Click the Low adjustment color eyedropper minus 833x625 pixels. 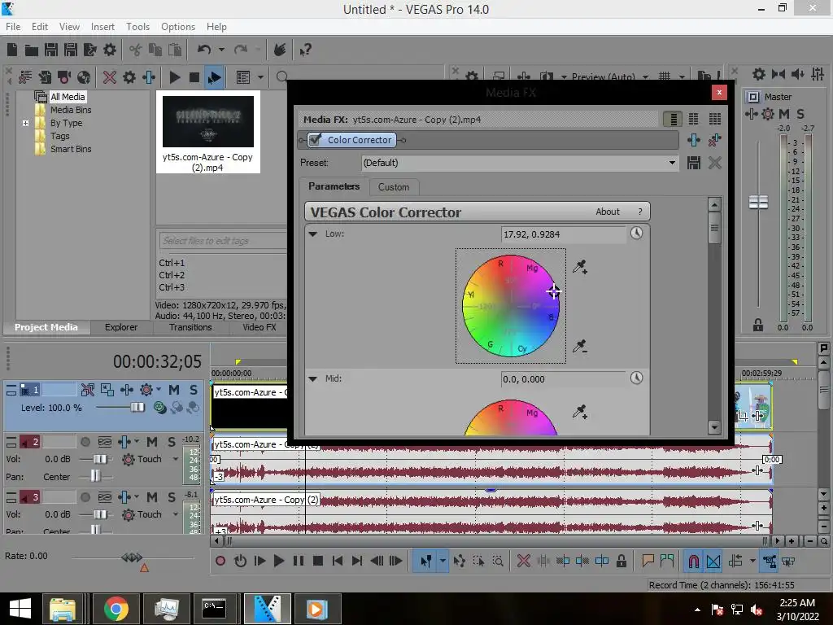pyautogui.click(x=579, y=347)
